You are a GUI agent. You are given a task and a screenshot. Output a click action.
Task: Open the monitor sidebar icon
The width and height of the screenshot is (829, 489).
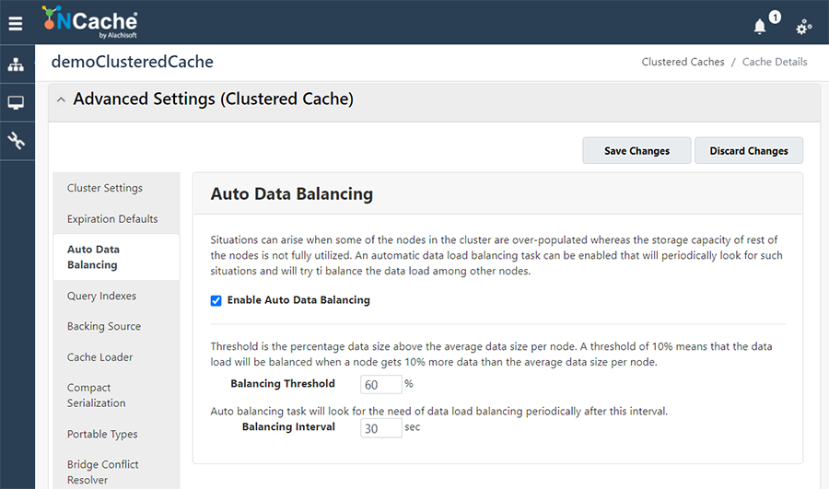(17, 103)
